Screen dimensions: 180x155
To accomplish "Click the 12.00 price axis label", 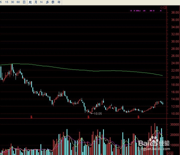I will pyautogui.click(x=175, y=106).
